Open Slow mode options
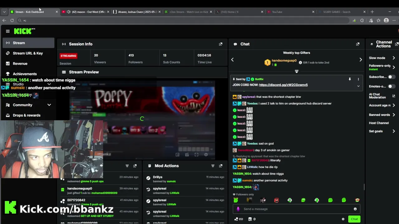This screenshot has height=224, width=399. coord(382,58)
